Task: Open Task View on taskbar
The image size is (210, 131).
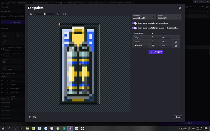Action: tap(21, 129)
